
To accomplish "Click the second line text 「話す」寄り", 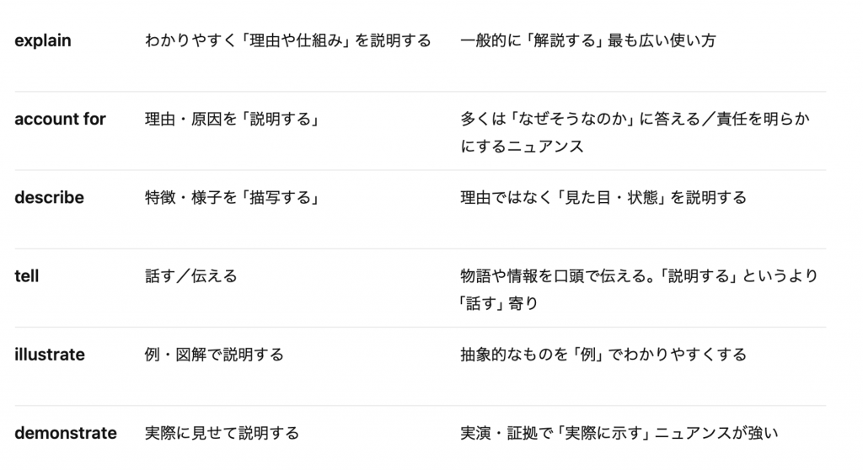I will point(499,303).
